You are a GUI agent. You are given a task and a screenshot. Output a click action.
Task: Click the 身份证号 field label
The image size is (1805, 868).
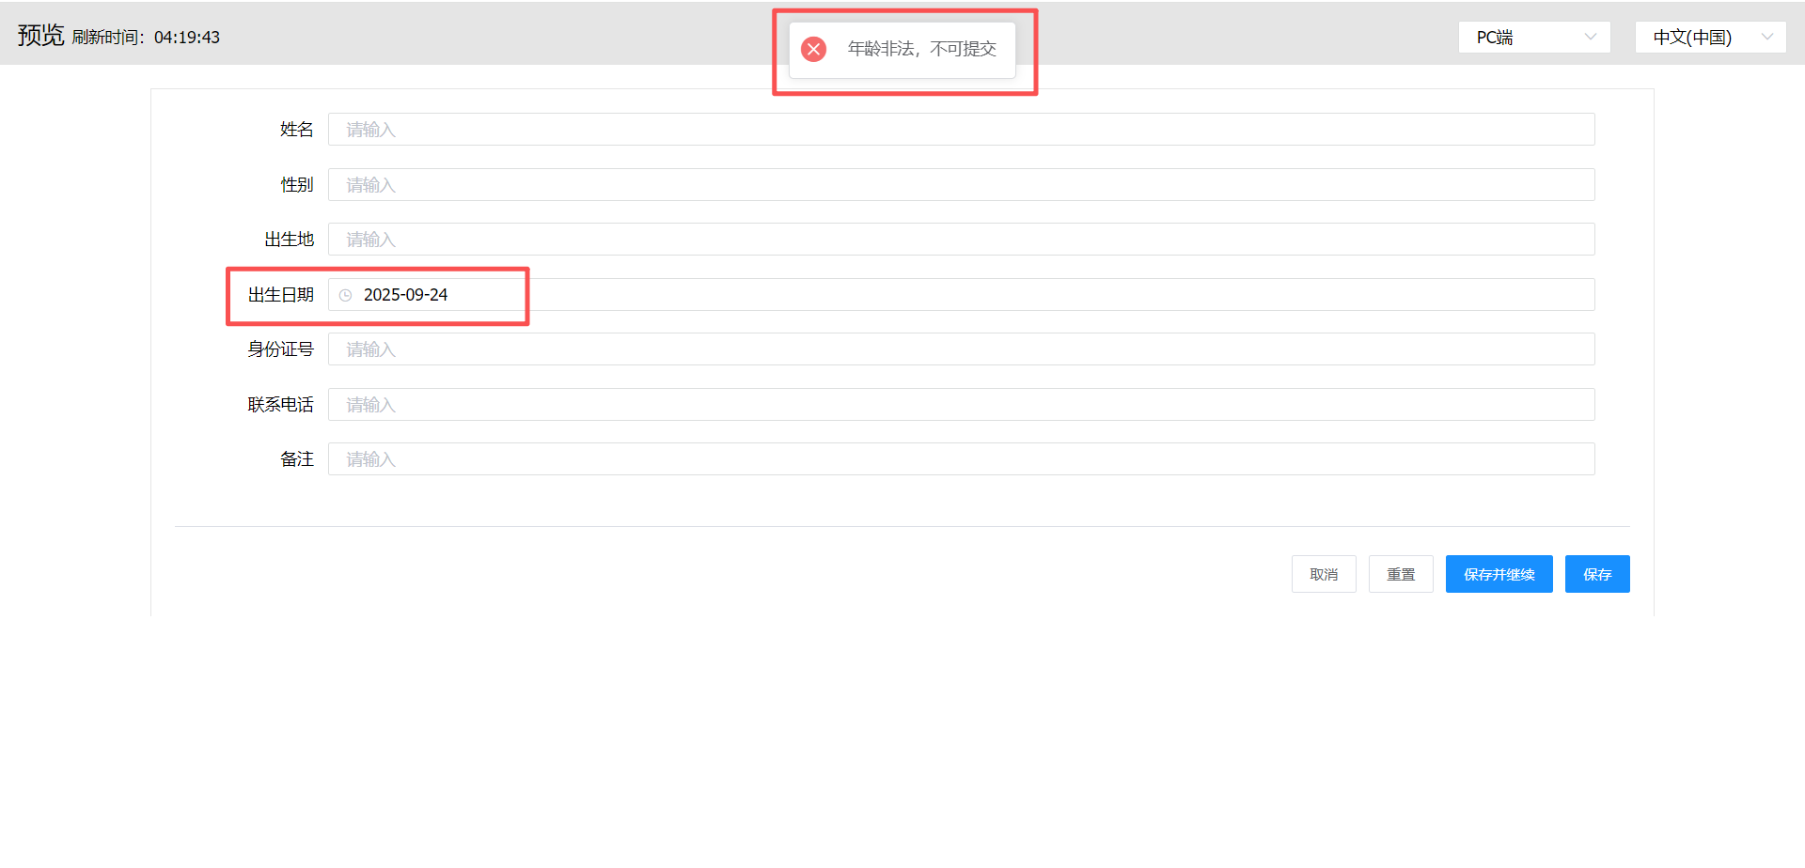tap(280, 349)
